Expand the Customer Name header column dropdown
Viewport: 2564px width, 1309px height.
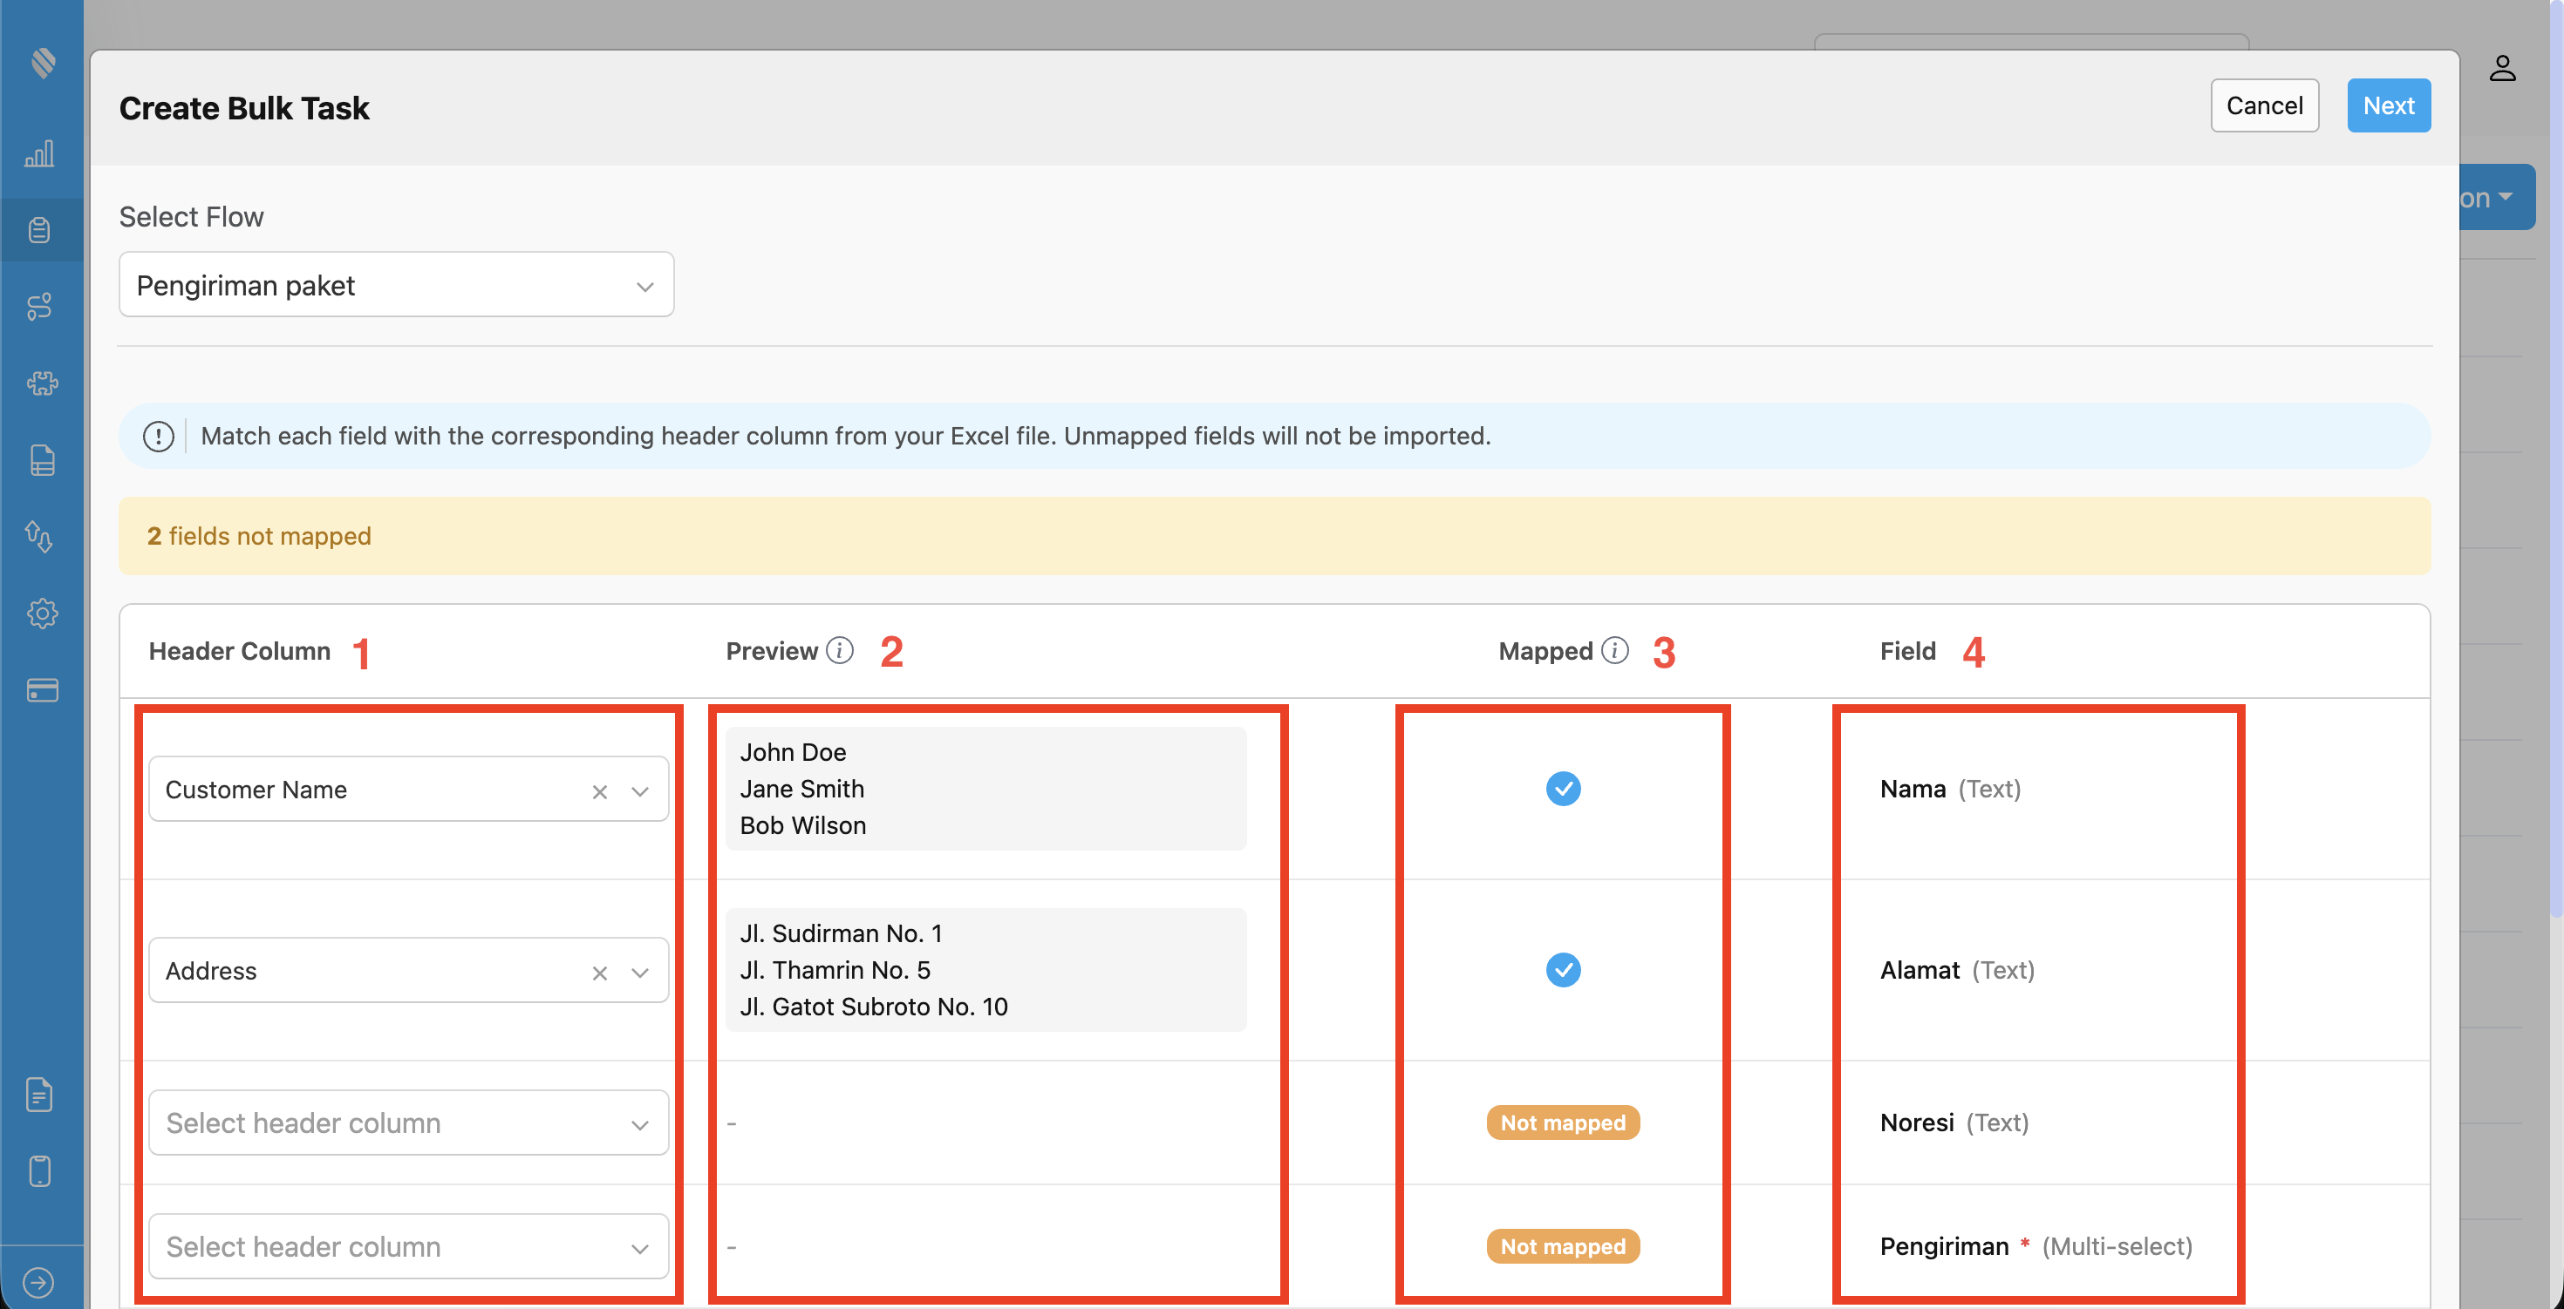(640, 789)
